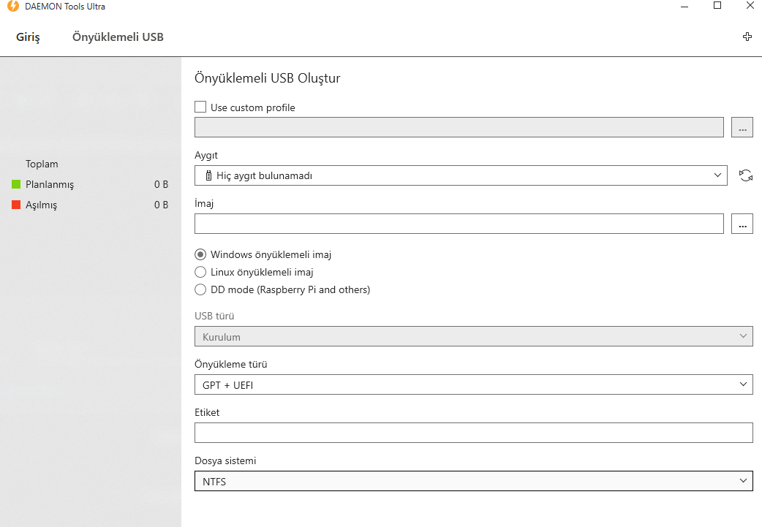Open Dosya sistemi NTFS dropdown
This screenshot has width=762, height=527.
[473, 481]
